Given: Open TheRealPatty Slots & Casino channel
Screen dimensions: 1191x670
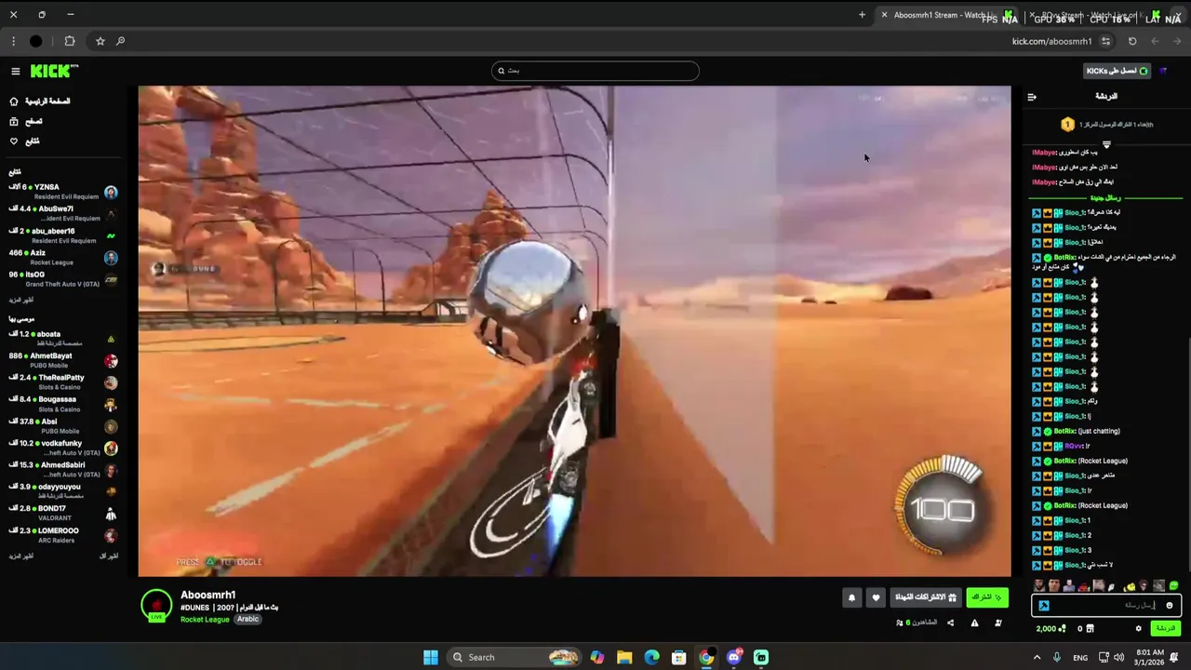Looking at the screenshot, I should click(63, 382).
